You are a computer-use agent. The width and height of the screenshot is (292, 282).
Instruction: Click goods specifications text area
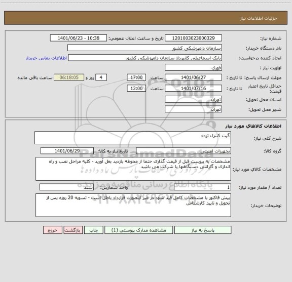point(133,169)
